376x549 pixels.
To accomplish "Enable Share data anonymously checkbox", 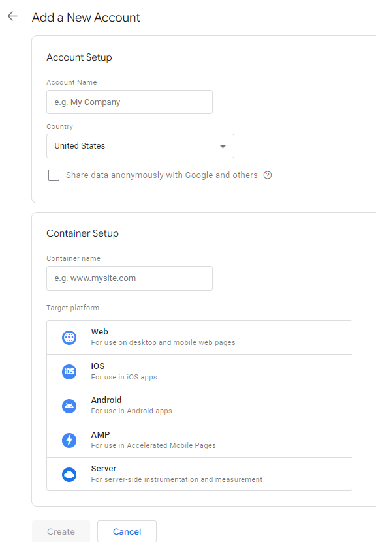I will tap(54, 175).
